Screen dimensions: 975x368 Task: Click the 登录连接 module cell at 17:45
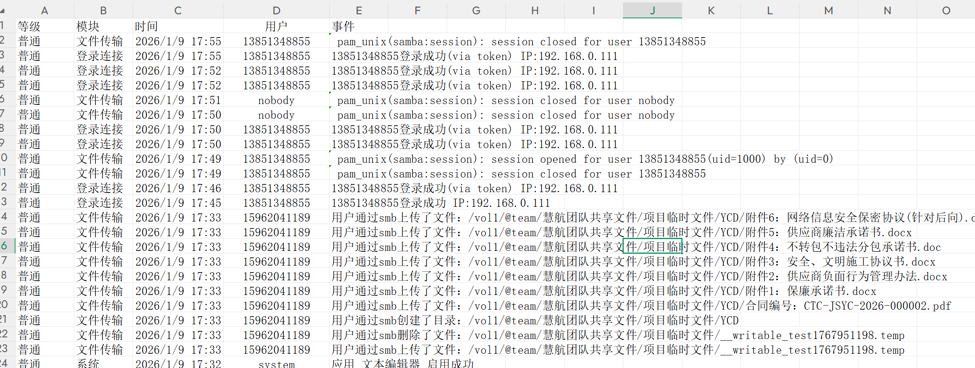[103, 203]
